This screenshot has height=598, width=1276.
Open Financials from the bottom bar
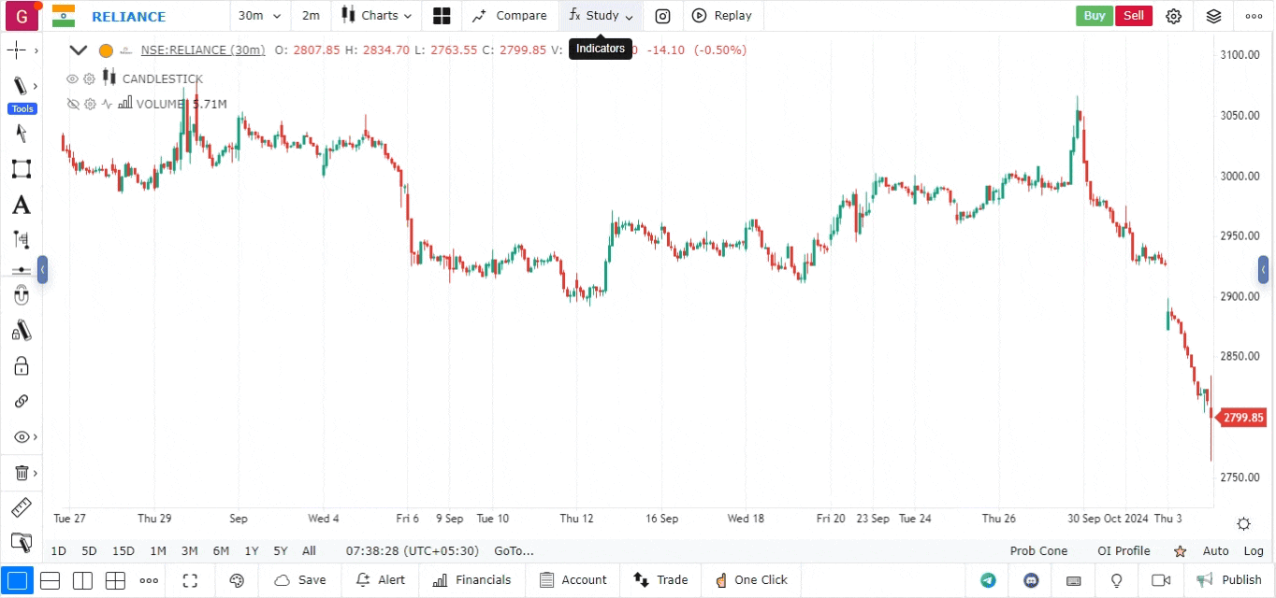[x=471, y=580]
